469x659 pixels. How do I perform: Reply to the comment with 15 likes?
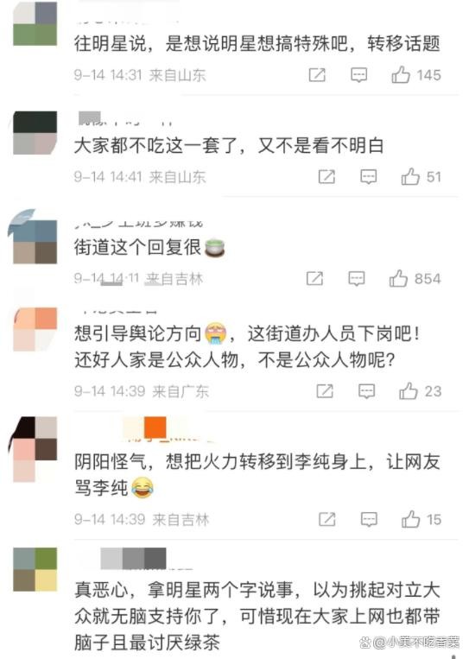369,519
